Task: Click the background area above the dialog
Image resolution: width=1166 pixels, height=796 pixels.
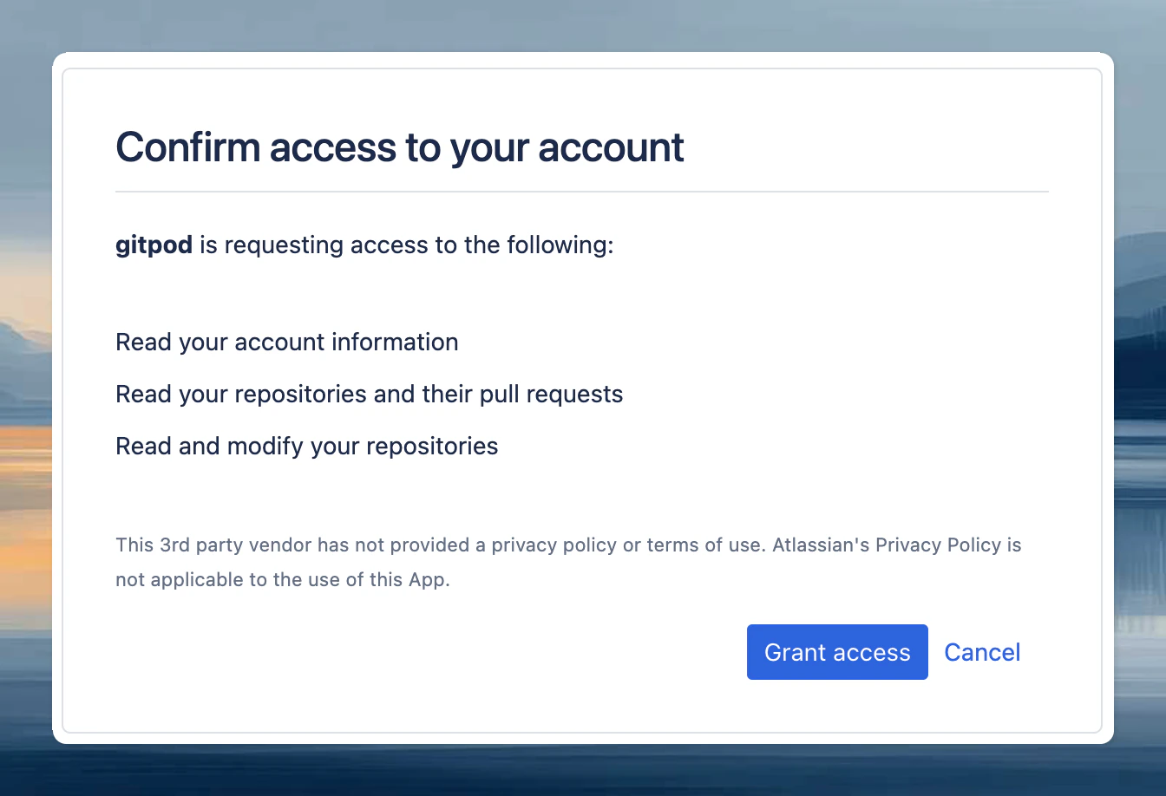Action: [x=583, y=24]
